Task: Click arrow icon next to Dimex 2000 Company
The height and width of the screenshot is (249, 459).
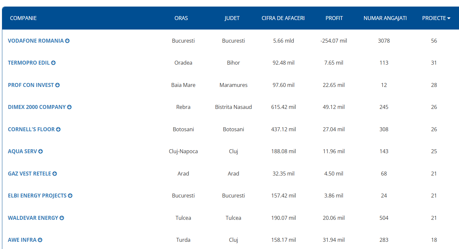Action: pyautogui.click(x=69, y=107)
